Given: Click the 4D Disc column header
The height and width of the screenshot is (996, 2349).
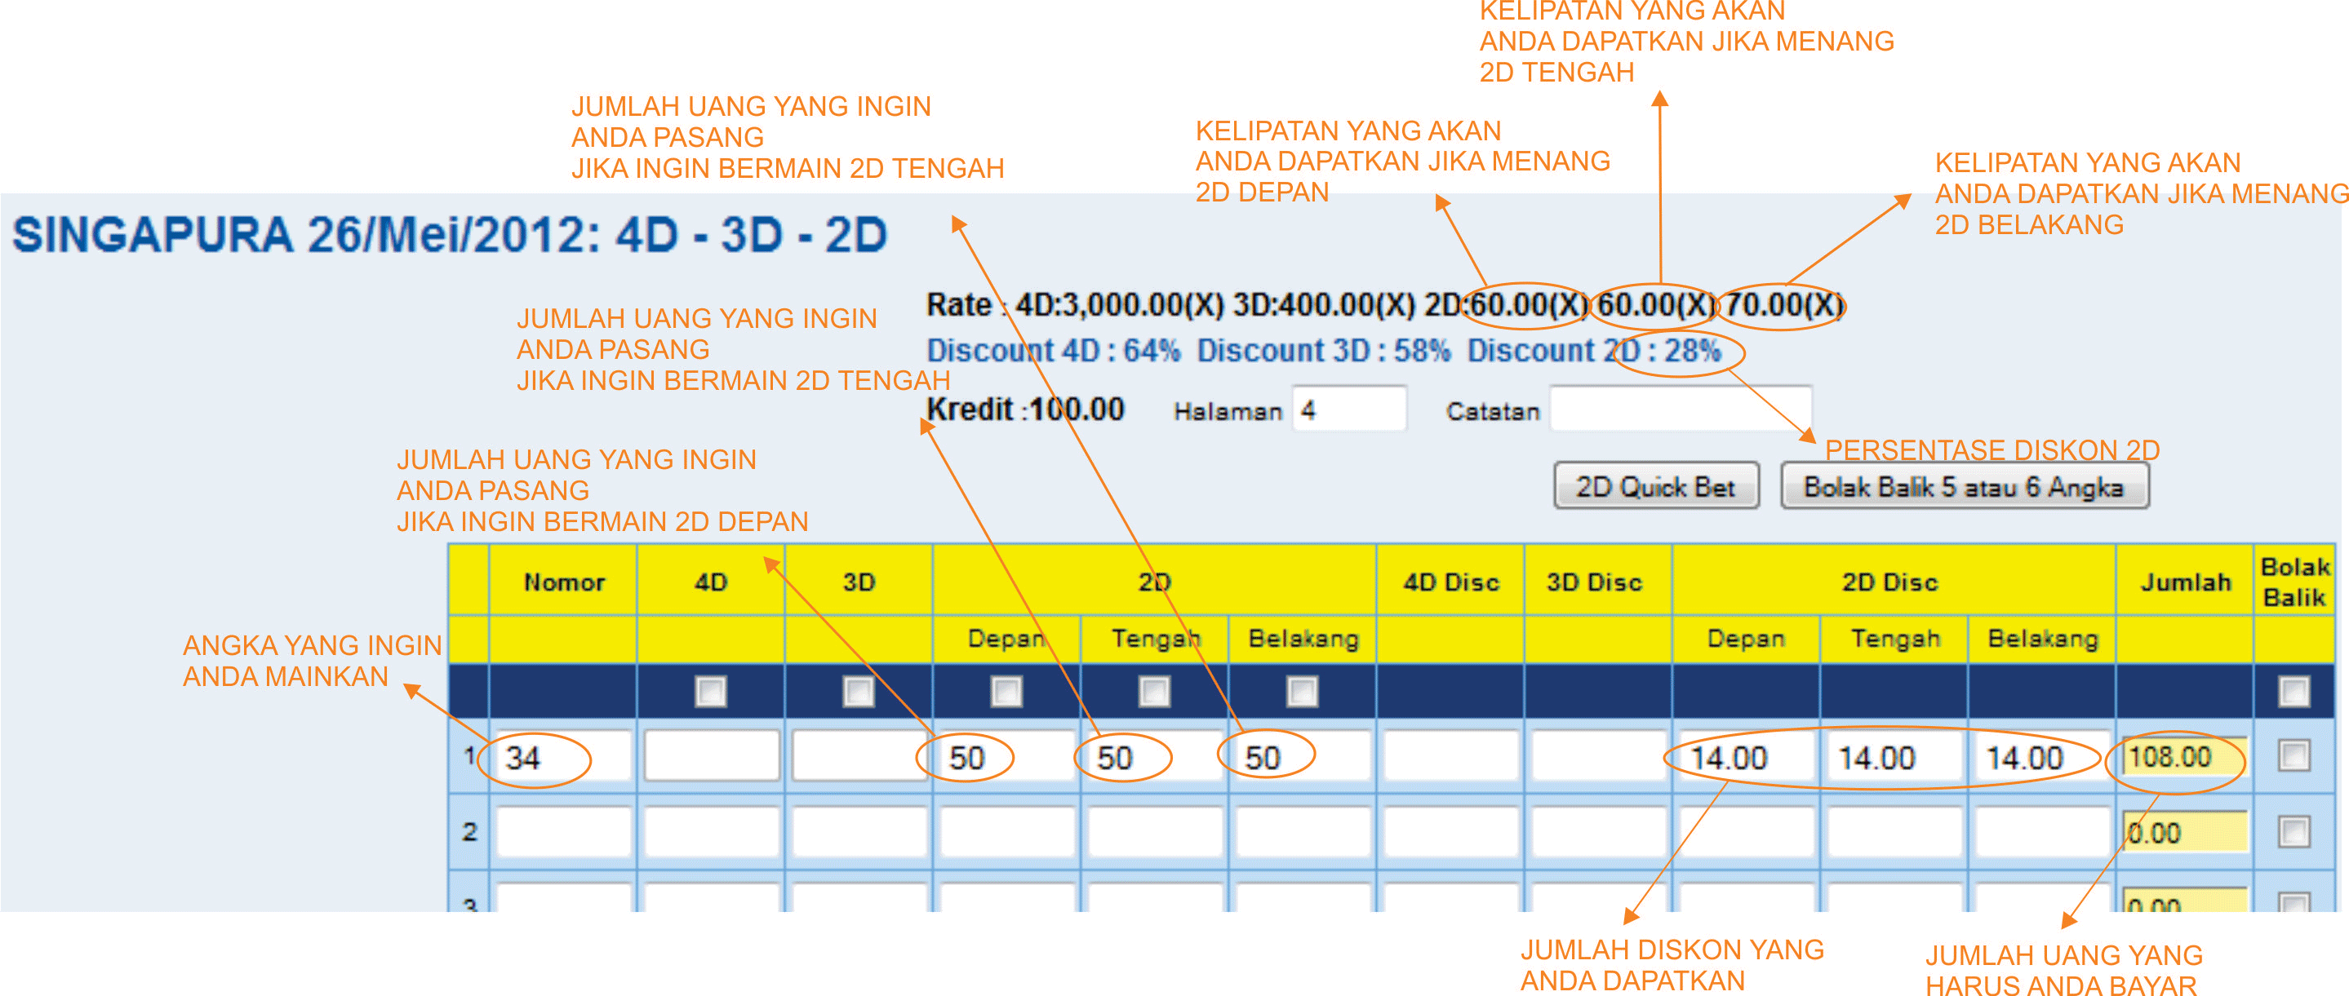Looking at the screenshot, I should coord(1451,582).
